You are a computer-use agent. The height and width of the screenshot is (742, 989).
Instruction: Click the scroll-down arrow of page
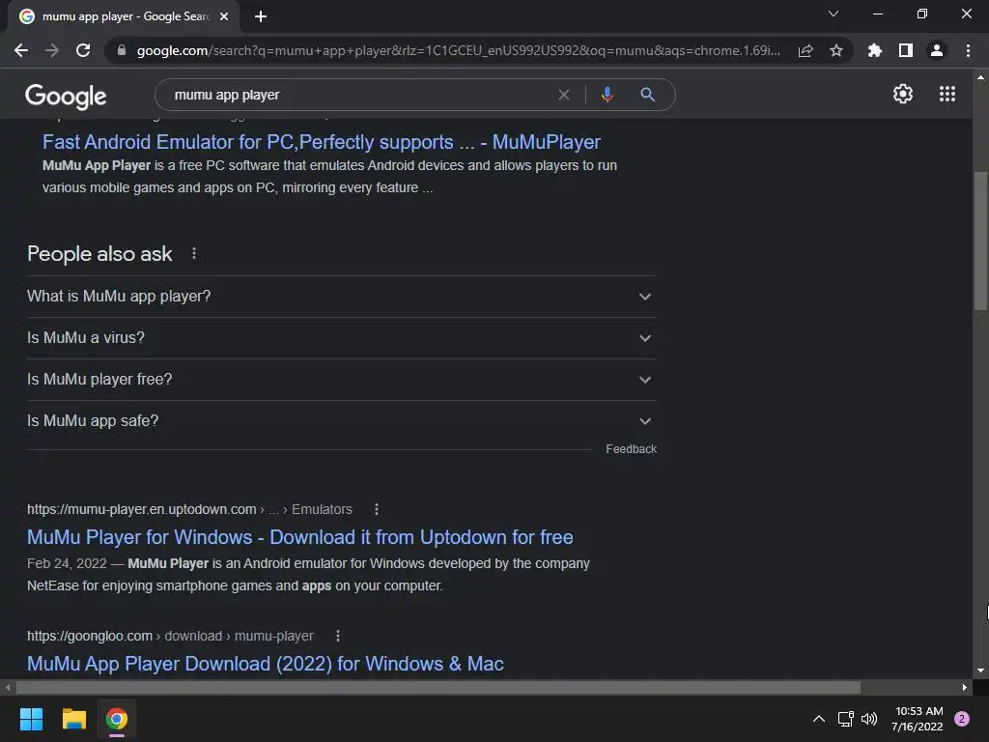980,671
